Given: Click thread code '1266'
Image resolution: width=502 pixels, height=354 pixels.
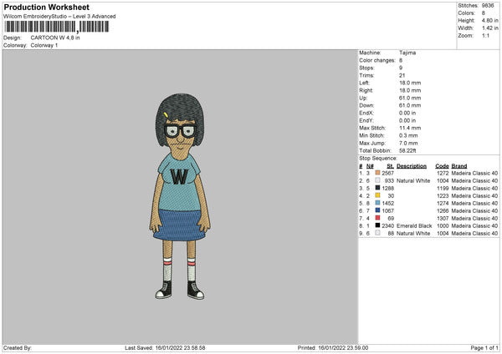Looking at the screenshot, I should point(443,211).
